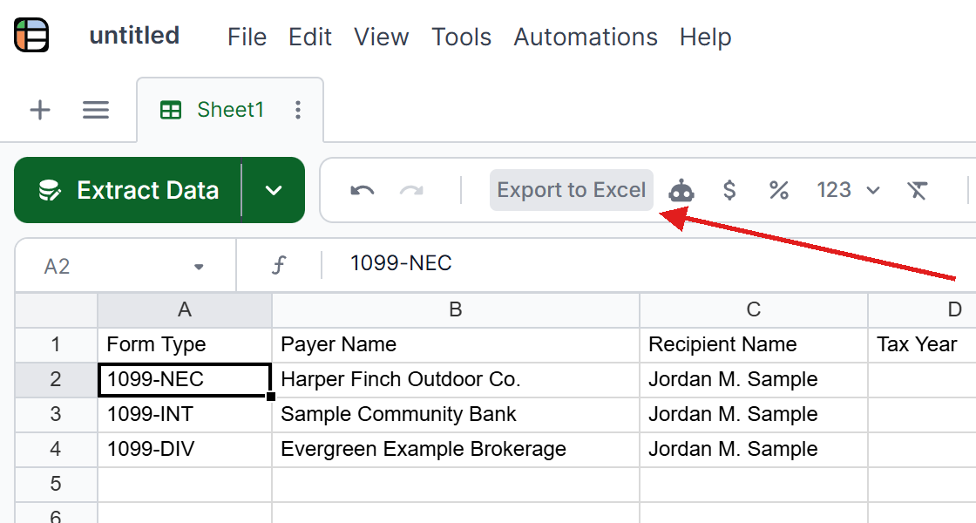Click the robot AI assistant icon
Viewport: 976px width, 523px height.
(x=681, y=190)
